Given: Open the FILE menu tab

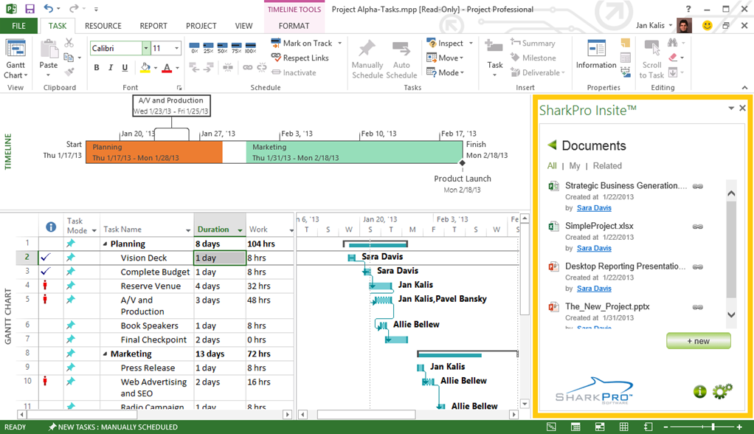Looking at the screenshot, I should tap(18, 26).
